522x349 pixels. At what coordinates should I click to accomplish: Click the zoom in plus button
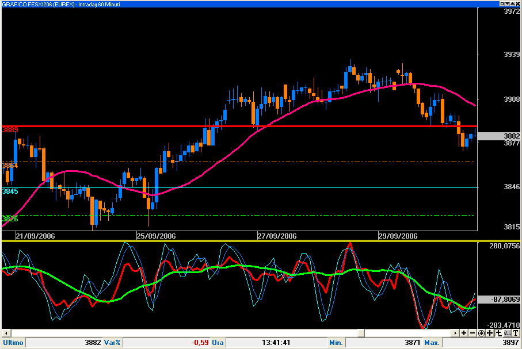(x=464, y=333)
